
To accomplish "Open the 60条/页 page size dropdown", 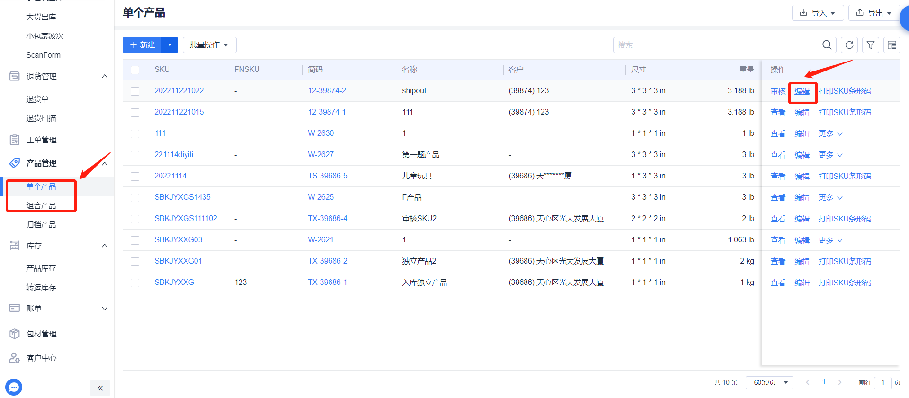I will tap(769, 382).
